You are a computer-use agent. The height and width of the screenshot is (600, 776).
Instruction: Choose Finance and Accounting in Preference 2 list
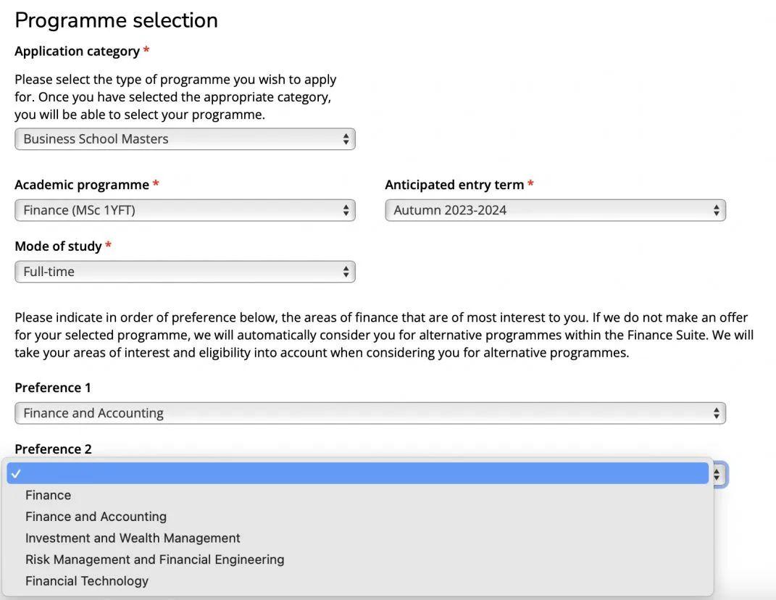click(x=96, y=517)
